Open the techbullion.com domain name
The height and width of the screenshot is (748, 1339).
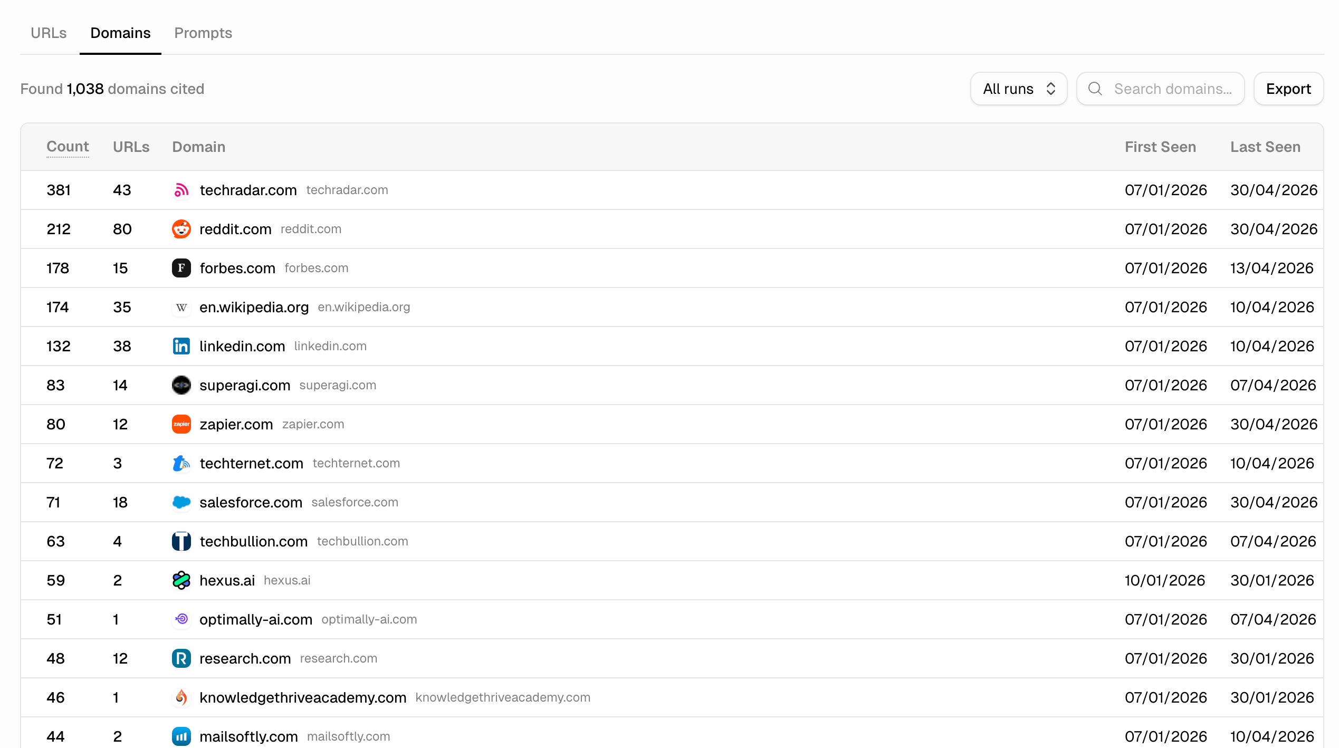(253, 541)
